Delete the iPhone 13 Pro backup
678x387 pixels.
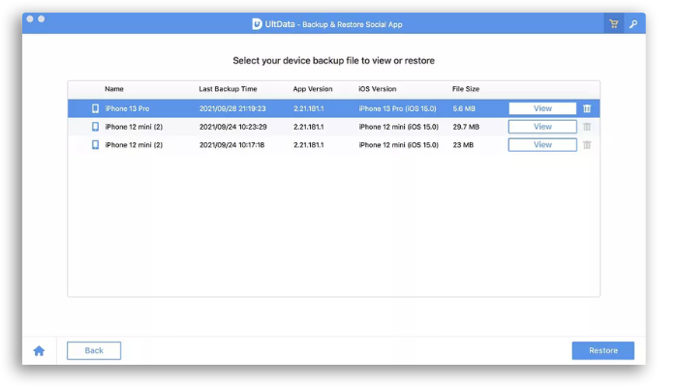(x=587, y=108)
